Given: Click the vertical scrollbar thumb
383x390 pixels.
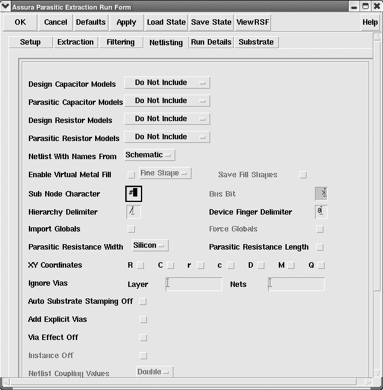Looking at the screenshot, I should [x=378, y=165].
